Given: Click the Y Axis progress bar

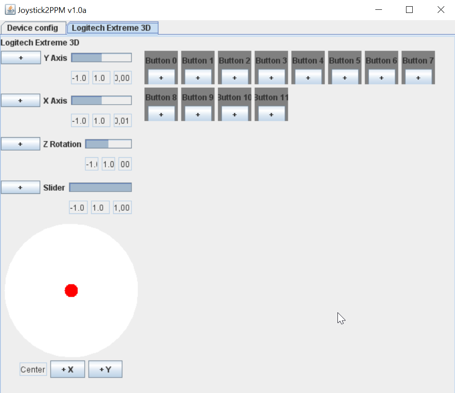Looking at the screenshot, I should click(x=101, y=57).
